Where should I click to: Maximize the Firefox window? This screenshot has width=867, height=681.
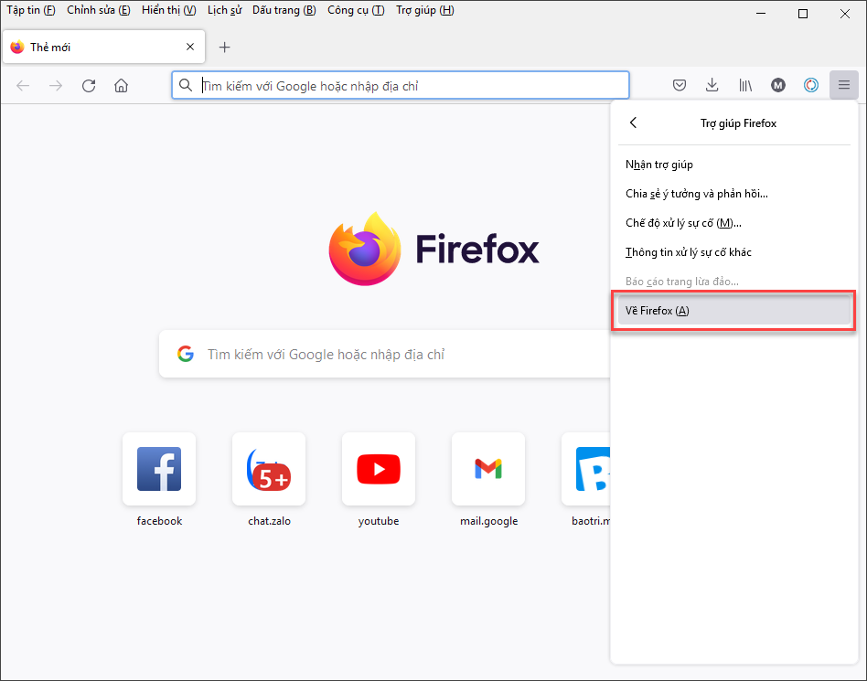[x=803, y=14]
